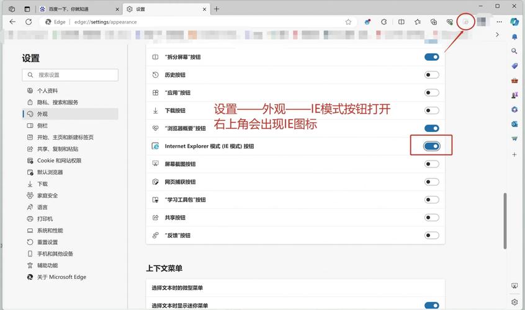Enable the 下载按钮 switch
The height and width of the screenshot is (310, 525).
[x=431, y=110]
